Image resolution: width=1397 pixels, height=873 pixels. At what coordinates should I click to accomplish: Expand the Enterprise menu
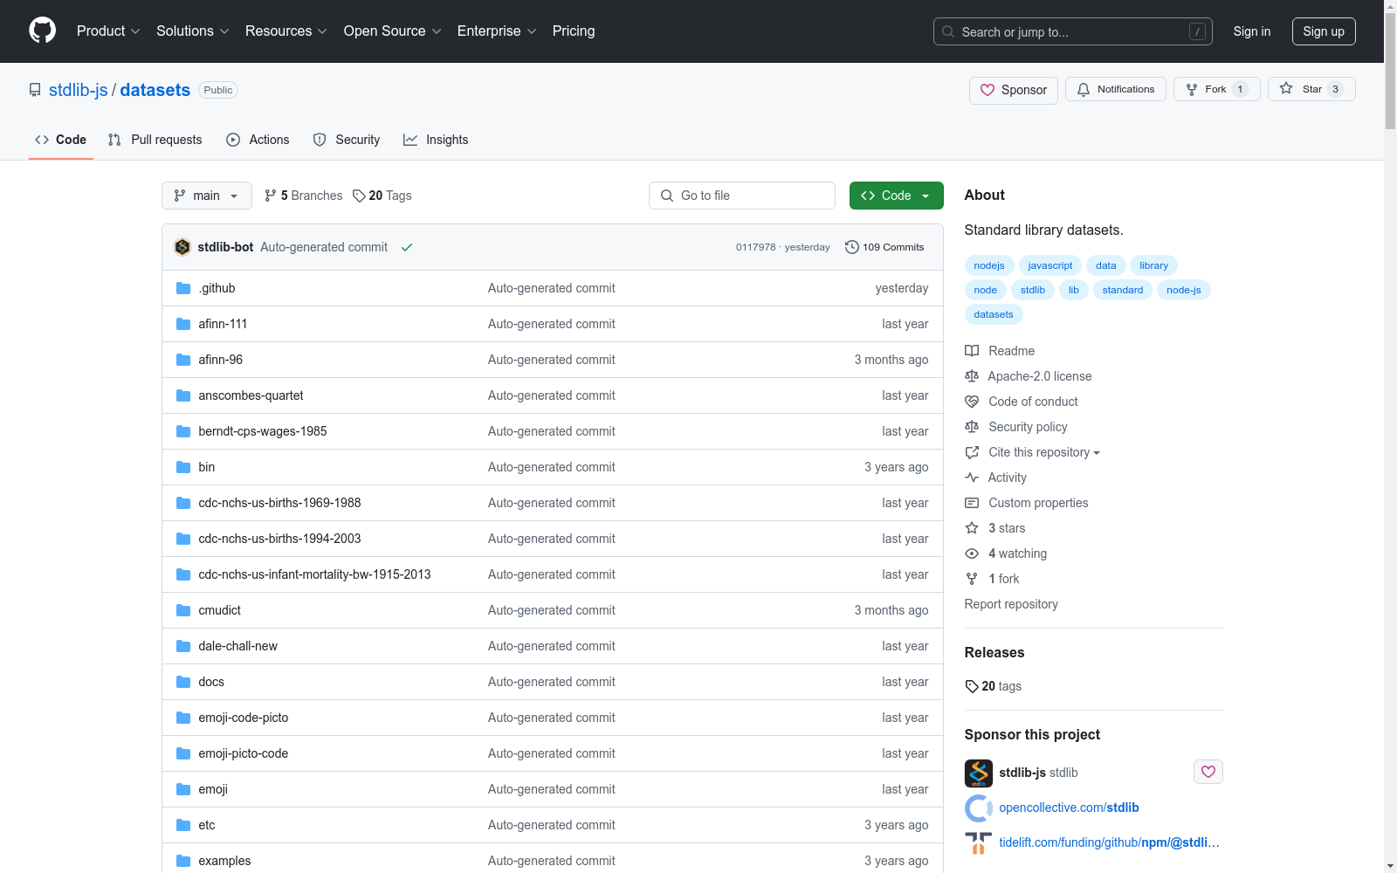[497, 31]
